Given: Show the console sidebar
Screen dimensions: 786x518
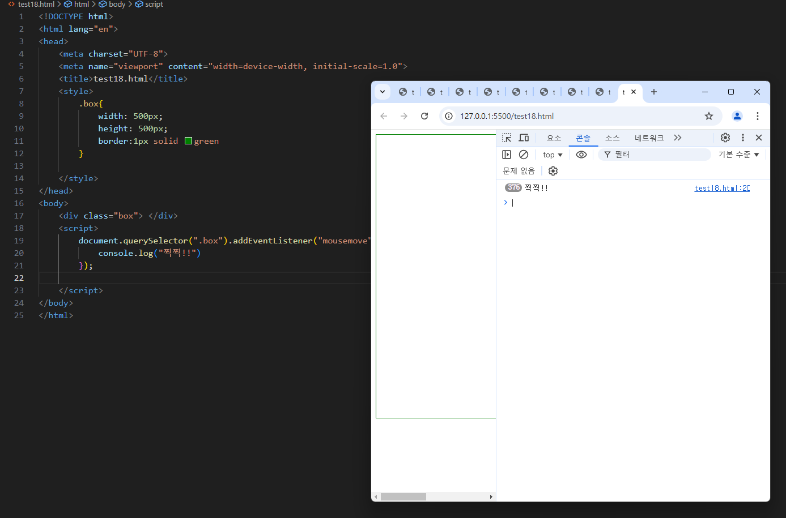Looking at the screenshot, I should [507, 155].
